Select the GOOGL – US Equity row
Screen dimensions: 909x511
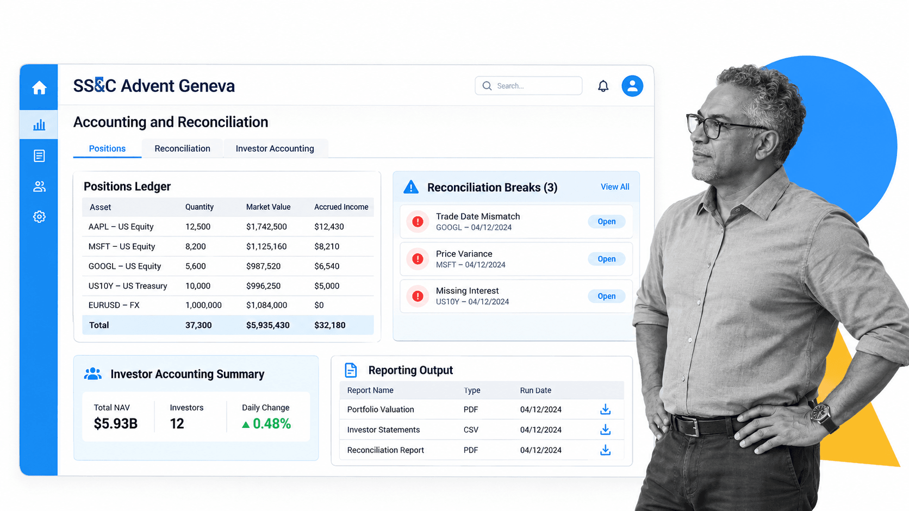(x=228, y=266)
